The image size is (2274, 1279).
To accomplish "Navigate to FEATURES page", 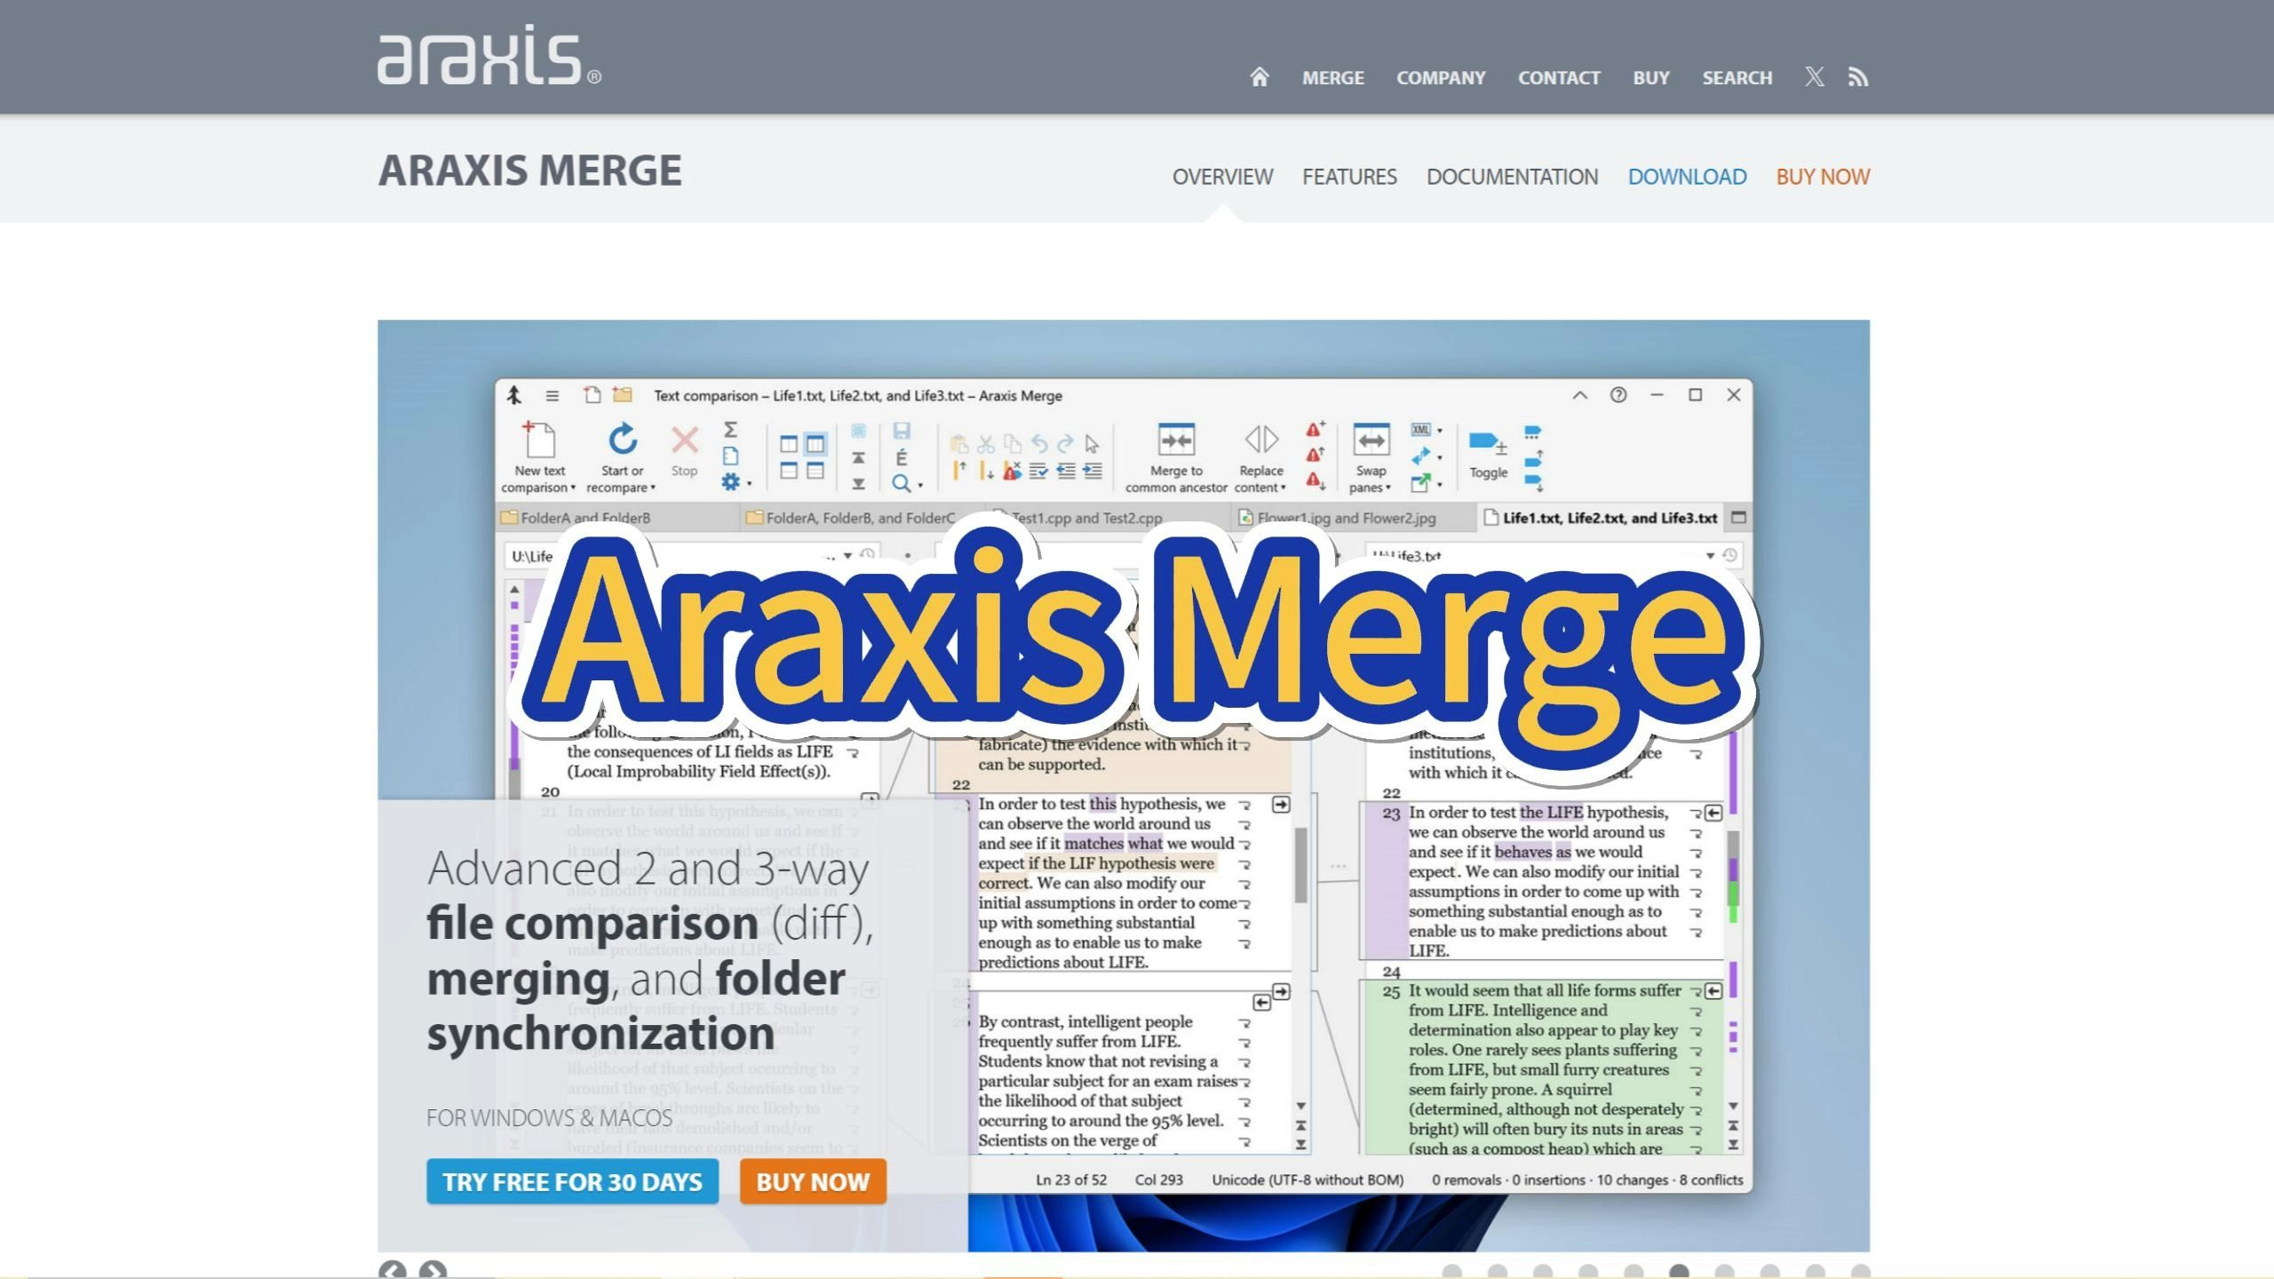I will pyautogui.click(x=1349, y=175).
